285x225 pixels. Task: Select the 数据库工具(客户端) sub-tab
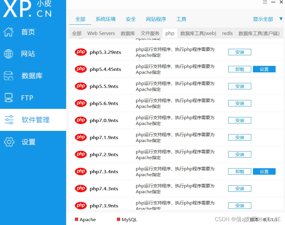pyautogui.click(x=259, y=33)
